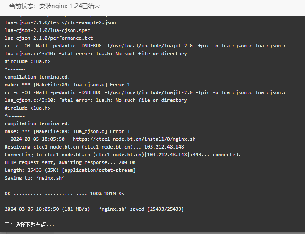Click the '正在选择下载节点...' status line
Image resolution: width=305 pixels, height=234 pixels.
(30, 225)
